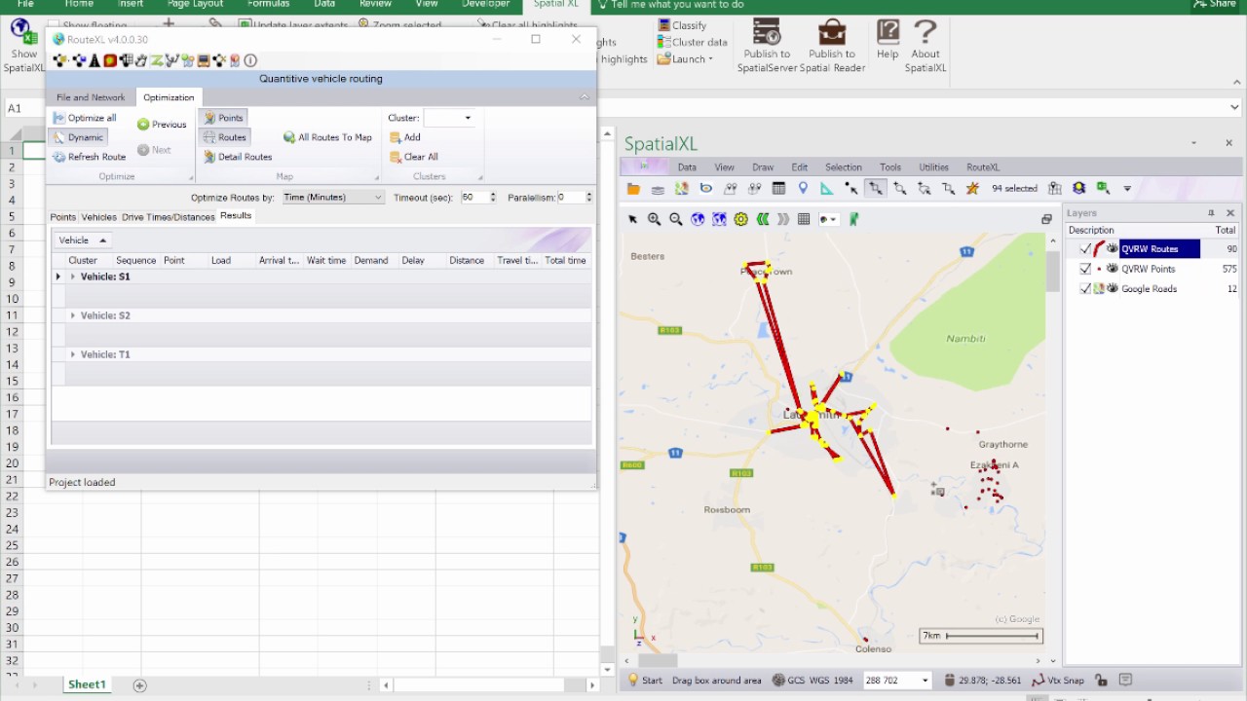Click All Routes To Map button
The width and height of the screenshot is (1247, 701).
point(327,137)
